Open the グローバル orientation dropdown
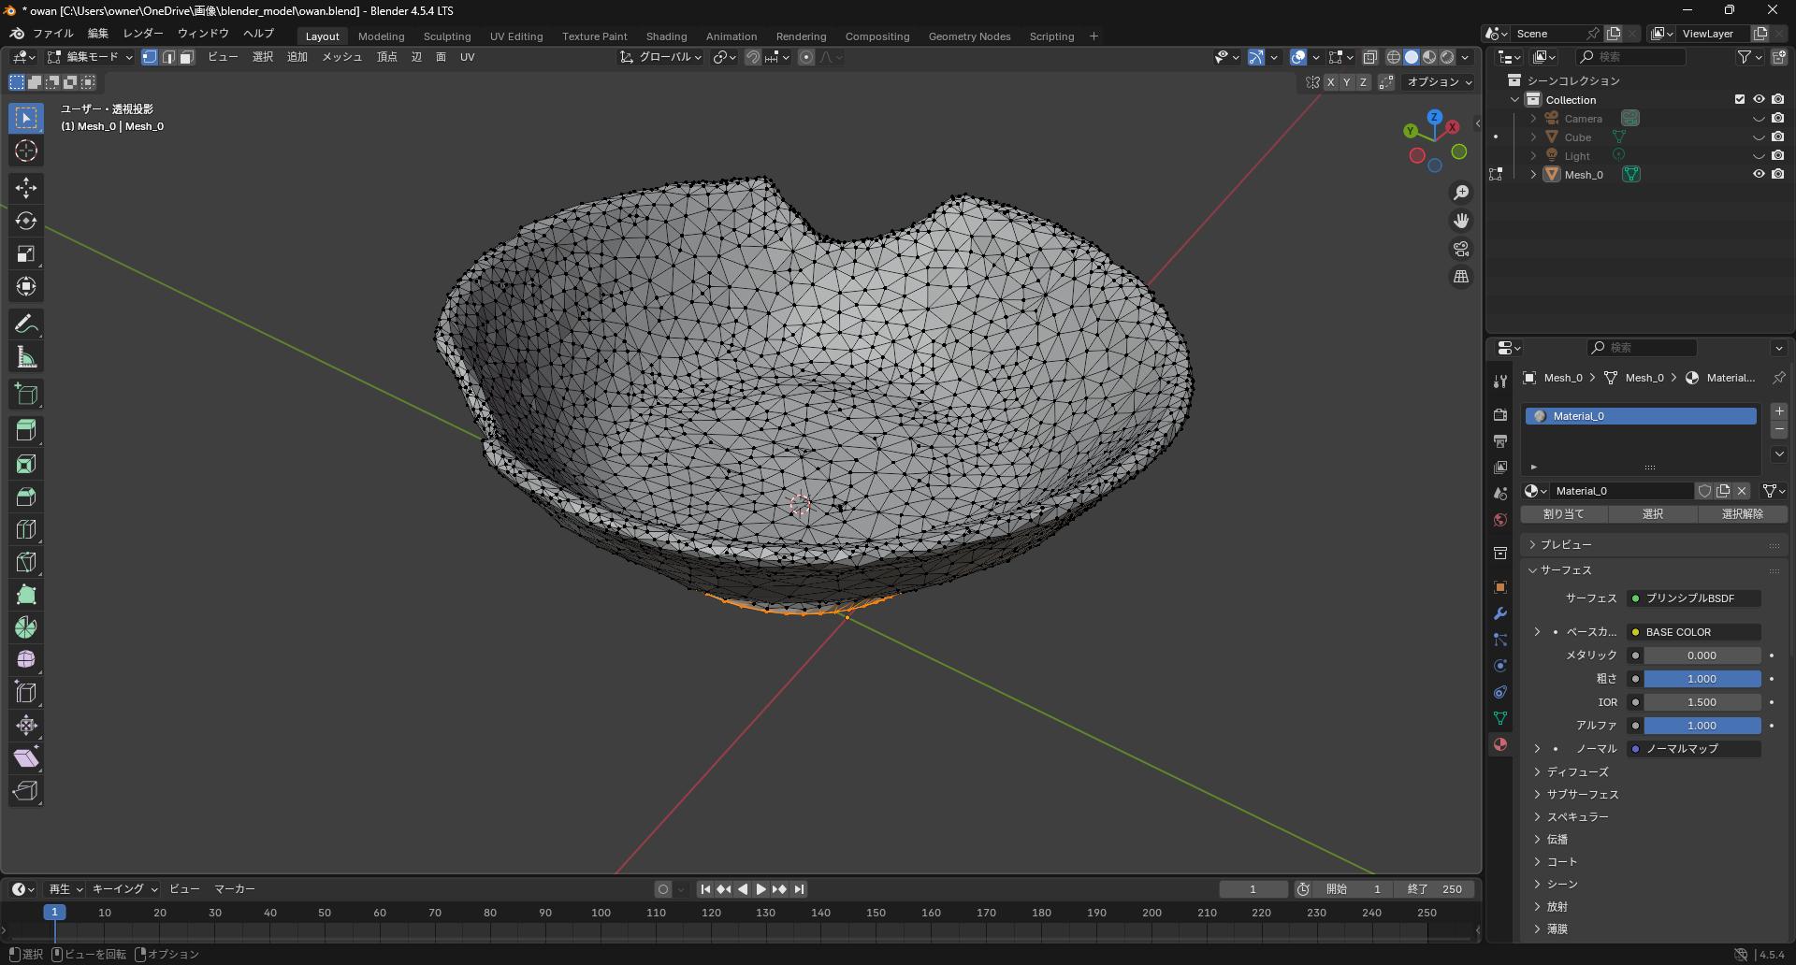The height and width of the screenshot is (965, 1796). click(x=661, y=57)
